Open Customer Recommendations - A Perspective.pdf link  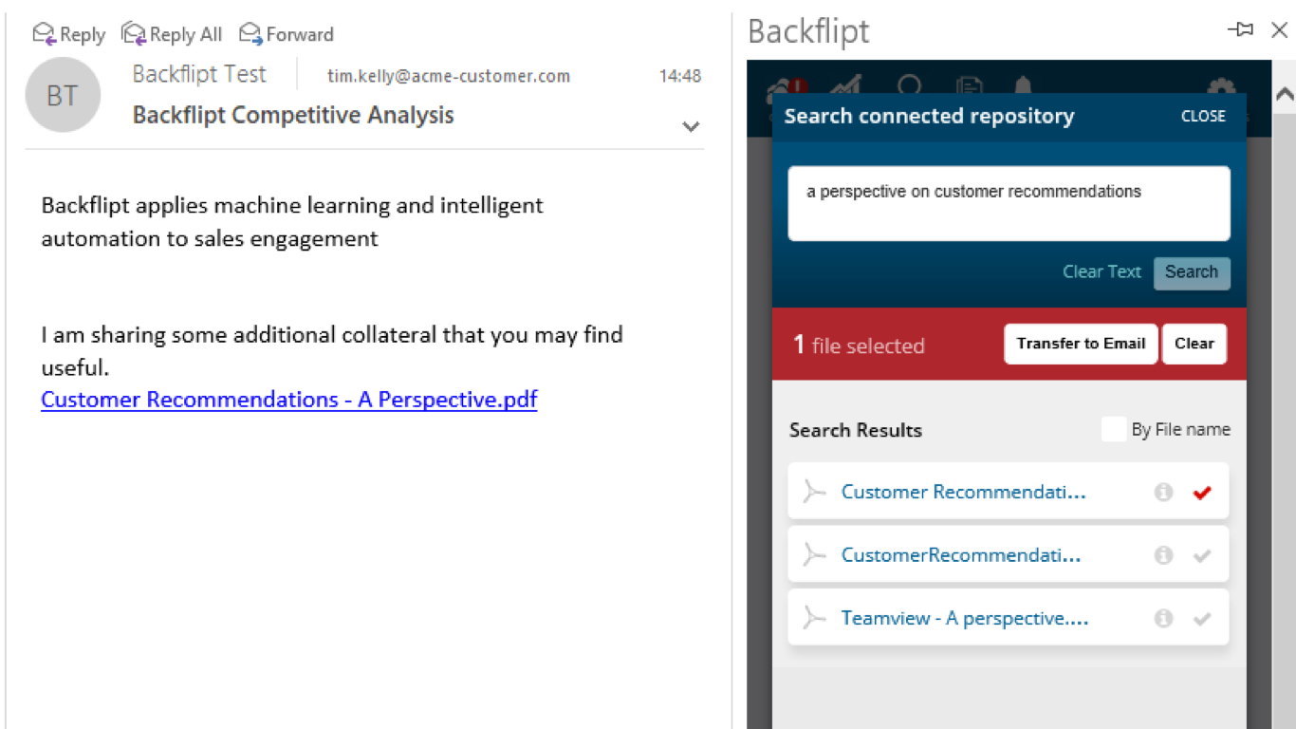click(x=289, y=400)
